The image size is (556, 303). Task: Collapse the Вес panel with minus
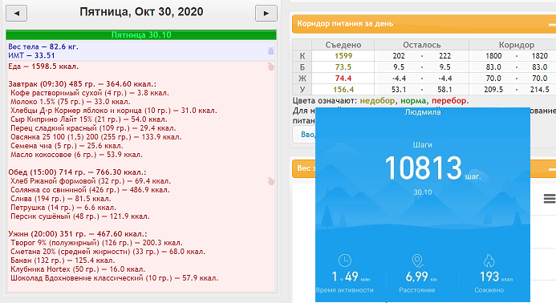tap(552, 169)
